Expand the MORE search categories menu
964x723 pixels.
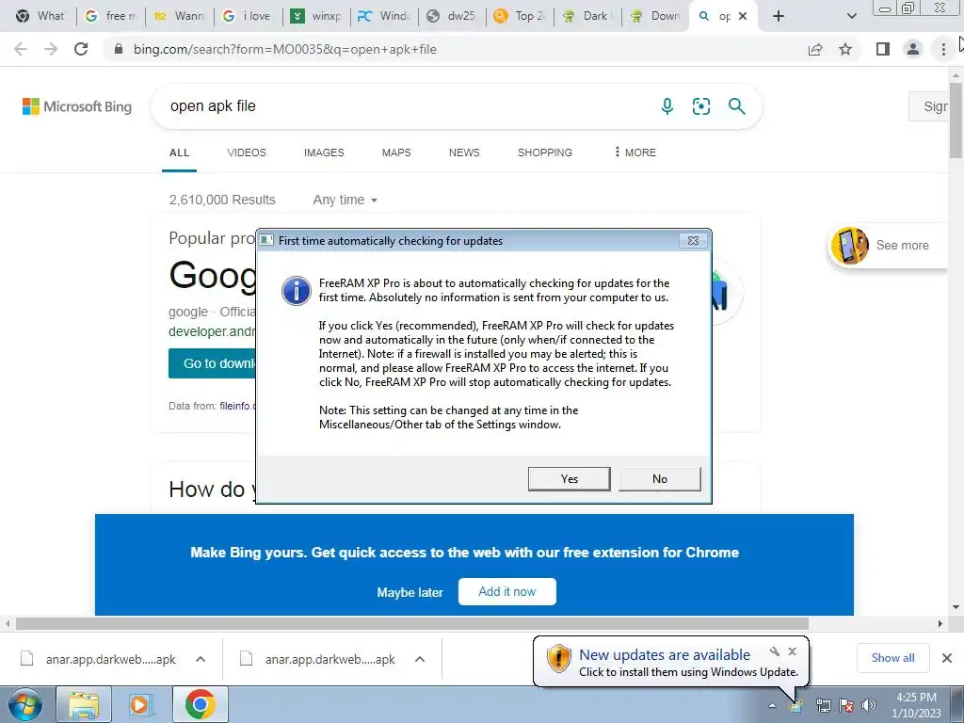[635, 153]
